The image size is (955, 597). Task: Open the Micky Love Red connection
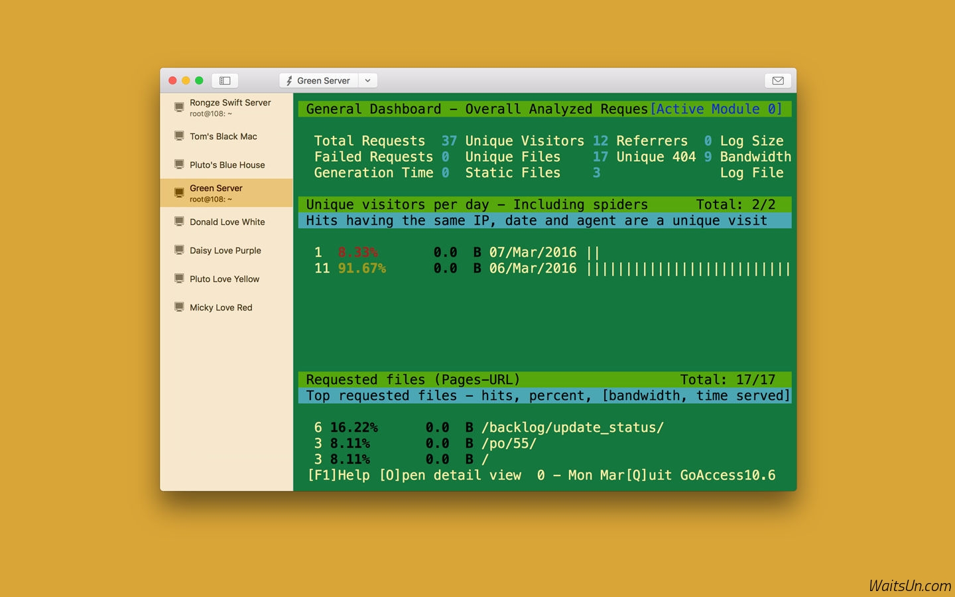pyautogui.click(x=221, y=308)
